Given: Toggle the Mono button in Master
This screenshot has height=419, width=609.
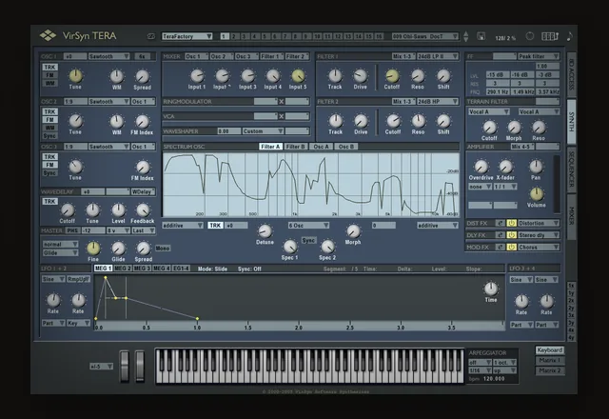Looking at the screenshot, I should [163, 248].
